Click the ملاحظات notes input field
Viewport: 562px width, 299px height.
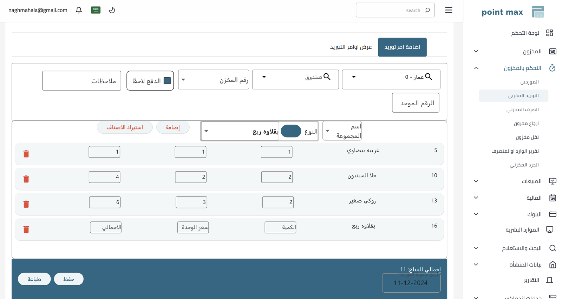(81, 81)
